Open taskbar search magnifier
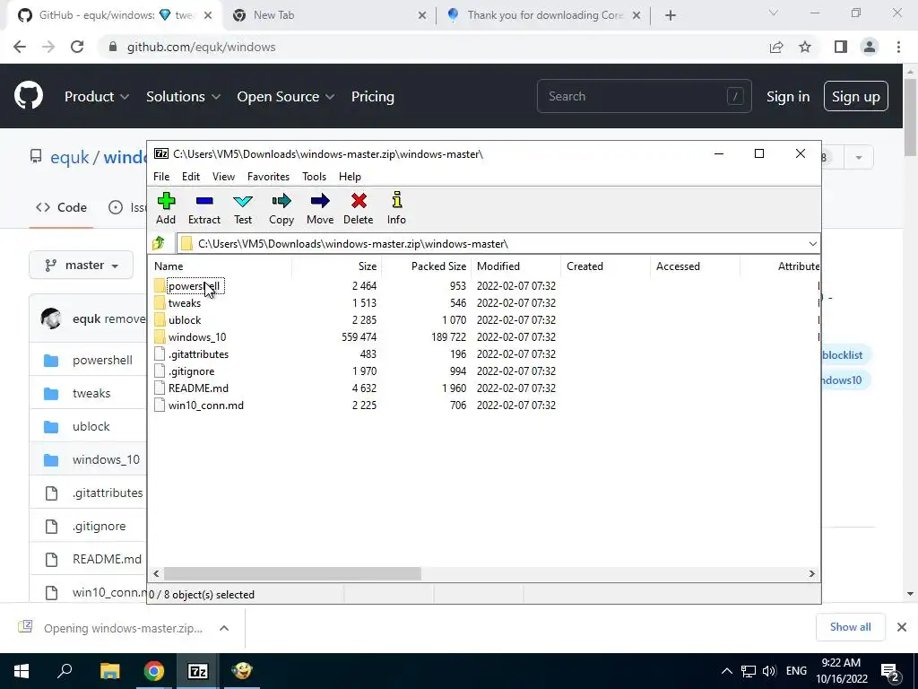The image size is (918, 689). coord(65,671)
